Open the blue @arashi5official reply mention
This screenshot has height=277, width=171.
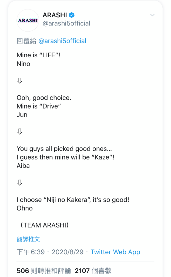coord(62,41)
